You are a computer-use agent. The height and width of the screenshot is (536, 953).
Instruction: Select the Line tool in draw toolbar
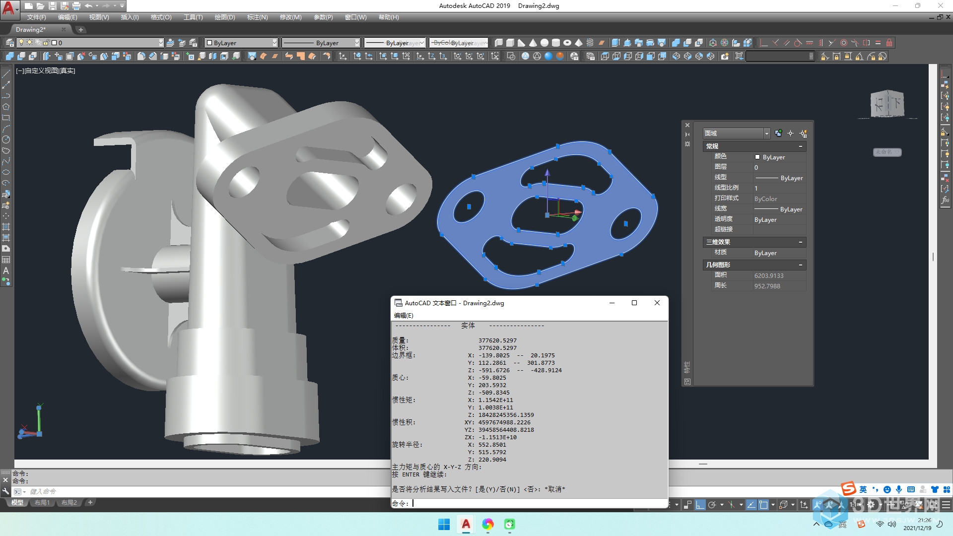pyautogui.click(x=6, y=74)
